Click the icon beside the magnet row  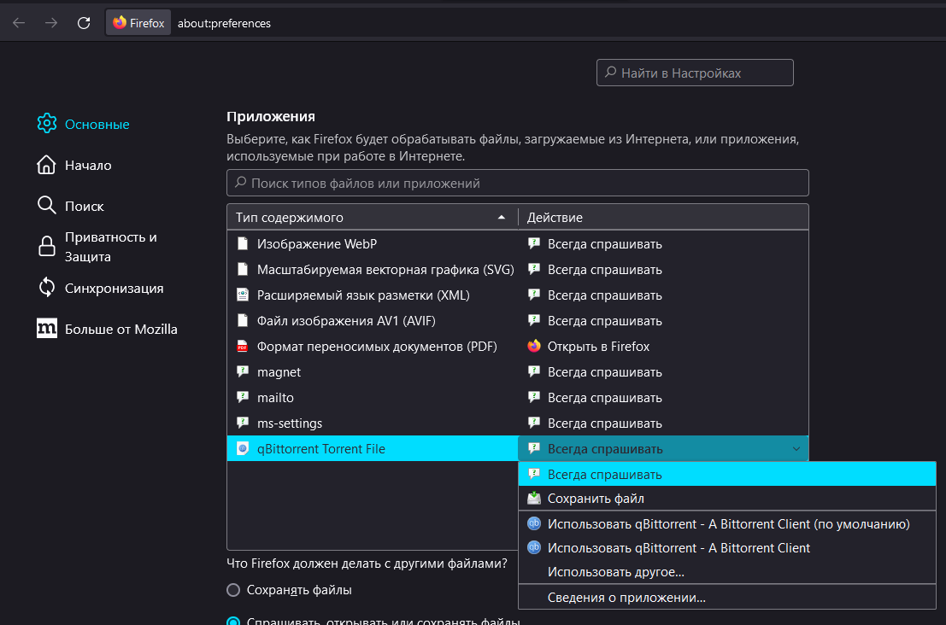tap(243, 371)
